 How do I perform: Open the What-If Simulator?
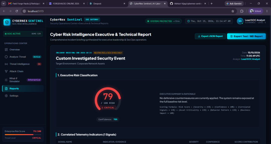pos(23,80)
